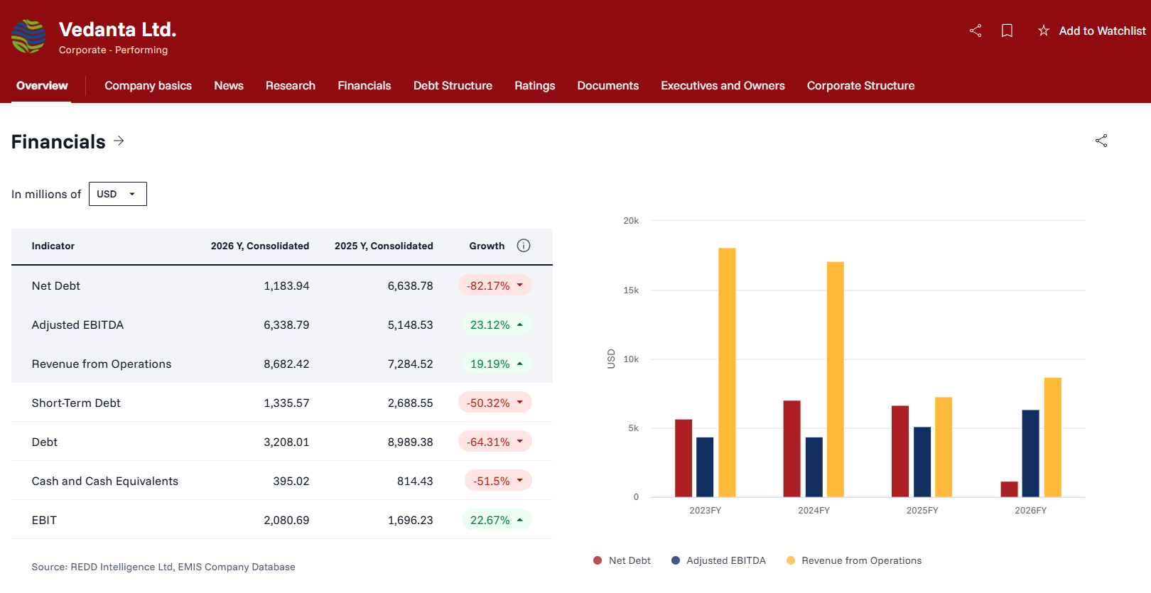The width and height of the screenshot is (1151, 593).
Task: Open the Financials section heading link
Action: (58, 141)
